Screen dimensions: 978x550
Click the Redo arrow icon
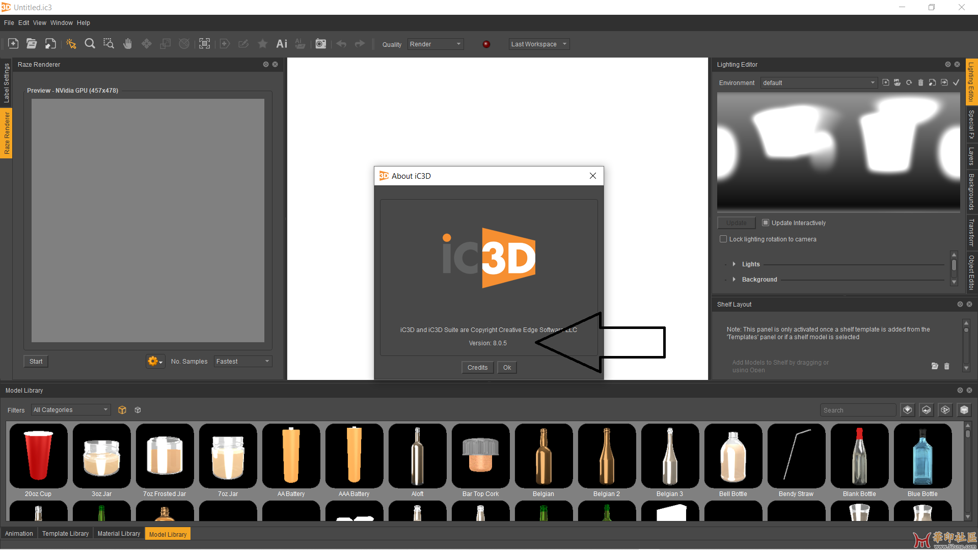tap(360, 44)
